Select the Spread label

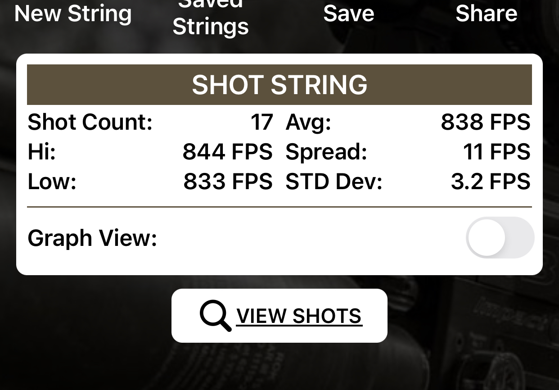326,152
